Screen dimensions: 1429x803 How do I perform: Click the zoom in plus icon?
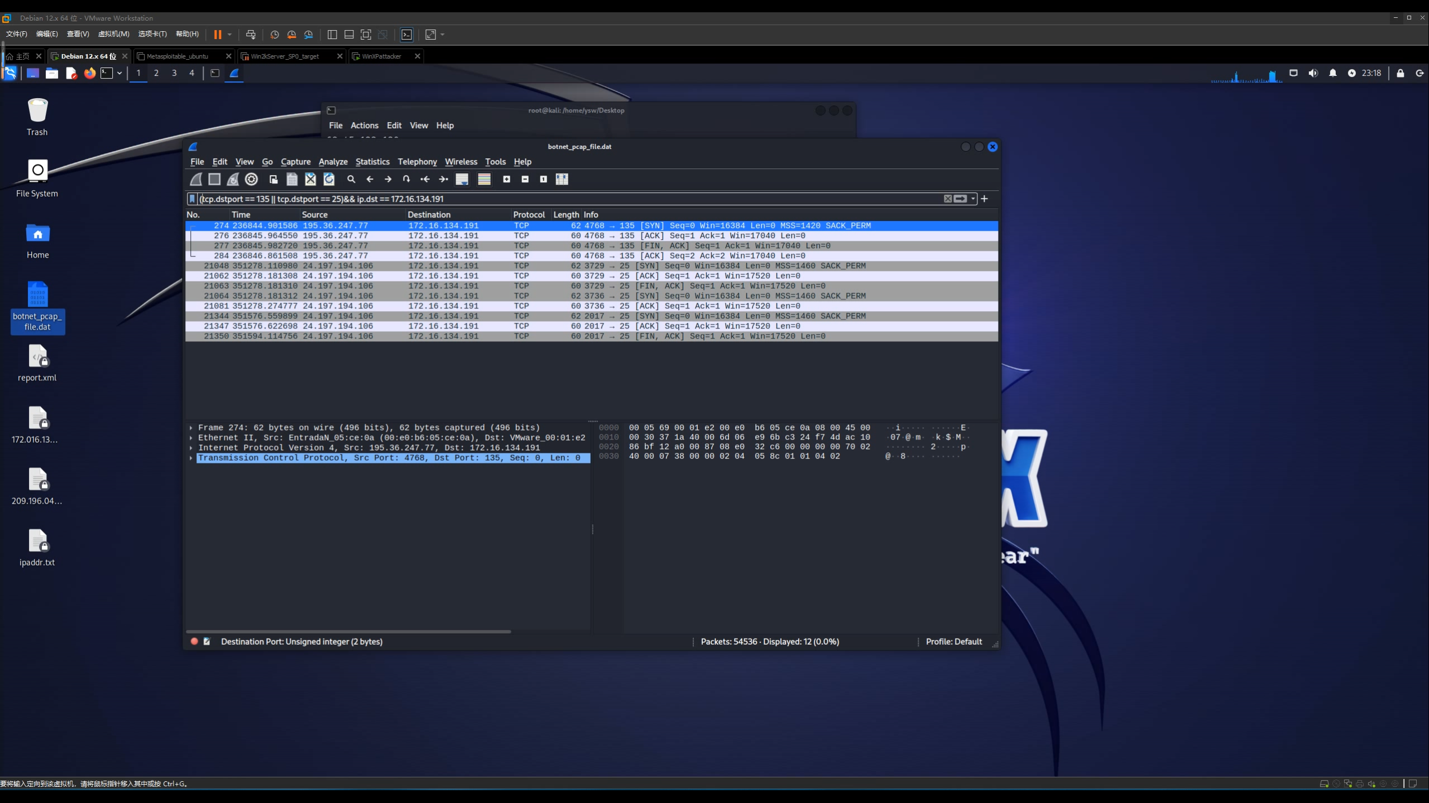click(x=506, y=179)
